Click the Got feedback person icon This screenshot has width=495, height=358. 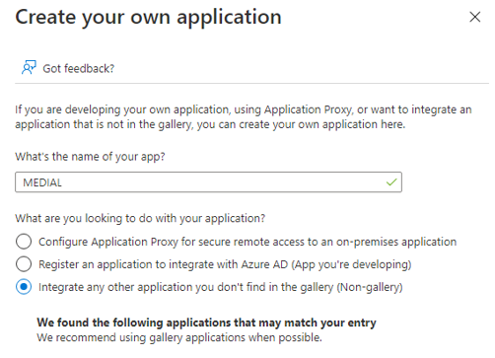[x=29, y=68]
